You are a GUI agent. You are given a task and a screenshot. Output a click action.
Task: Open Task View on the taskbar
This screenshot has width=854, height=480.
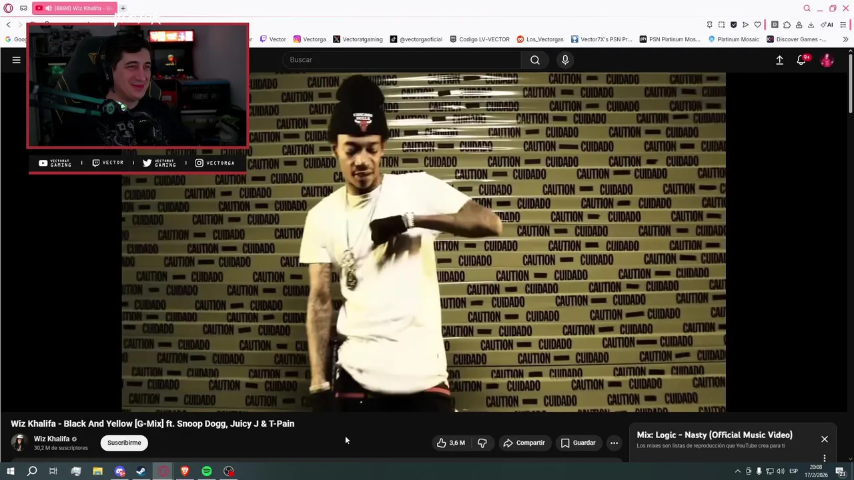point(53,471)
